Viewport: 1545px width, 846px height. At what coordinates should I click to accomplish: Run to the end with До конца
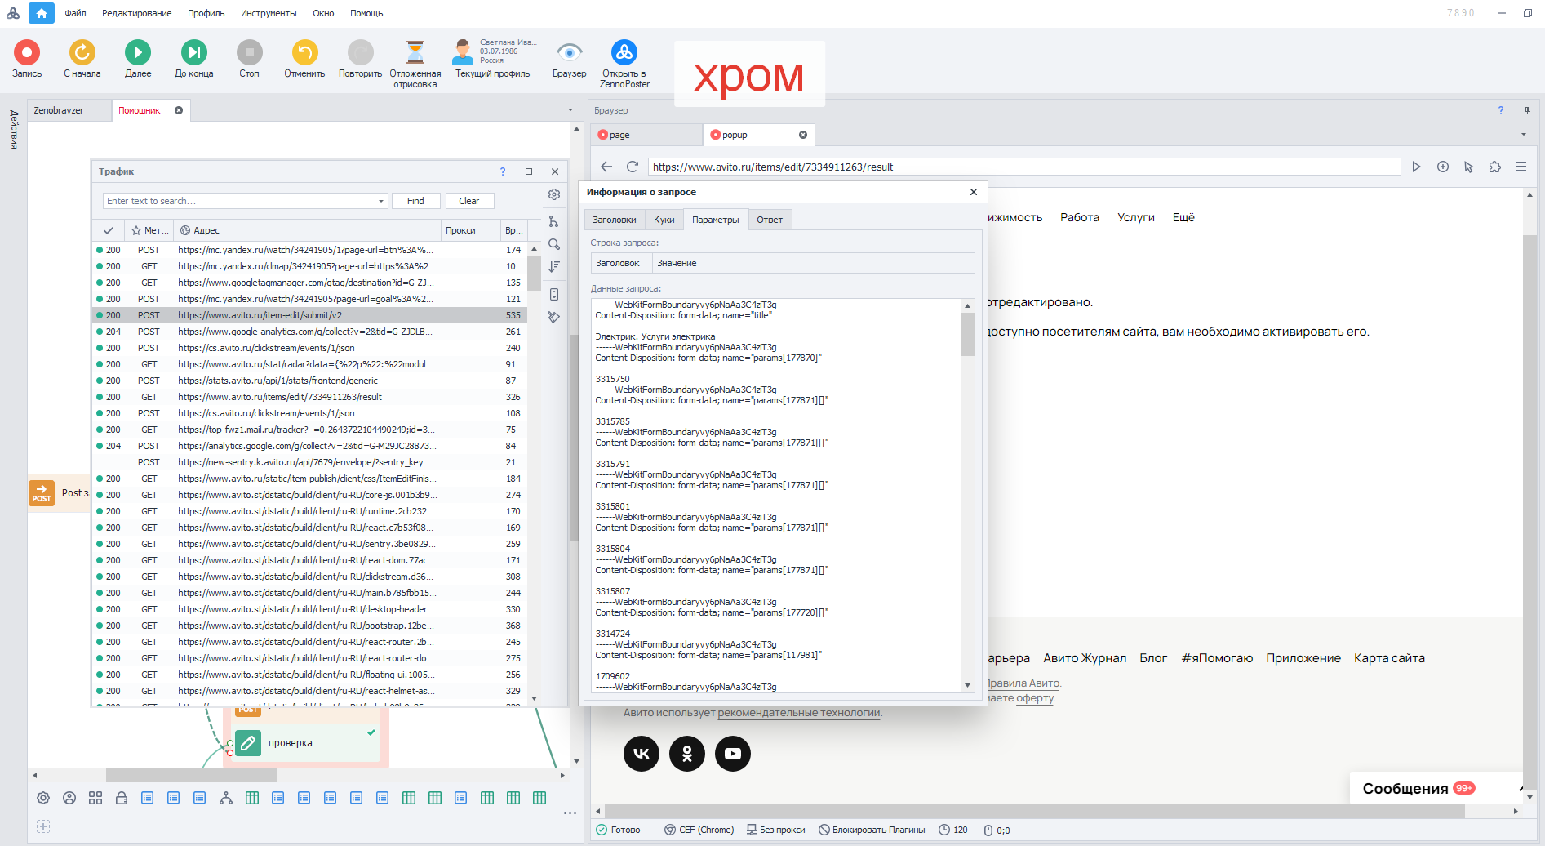194,59
